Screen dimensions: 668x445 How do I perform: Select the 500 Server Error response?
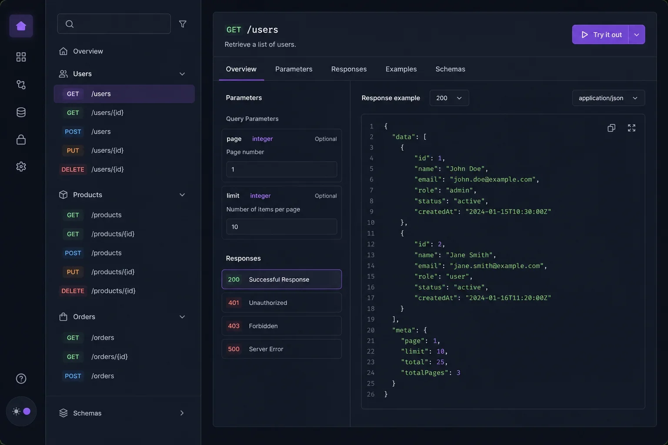[282, 349]
